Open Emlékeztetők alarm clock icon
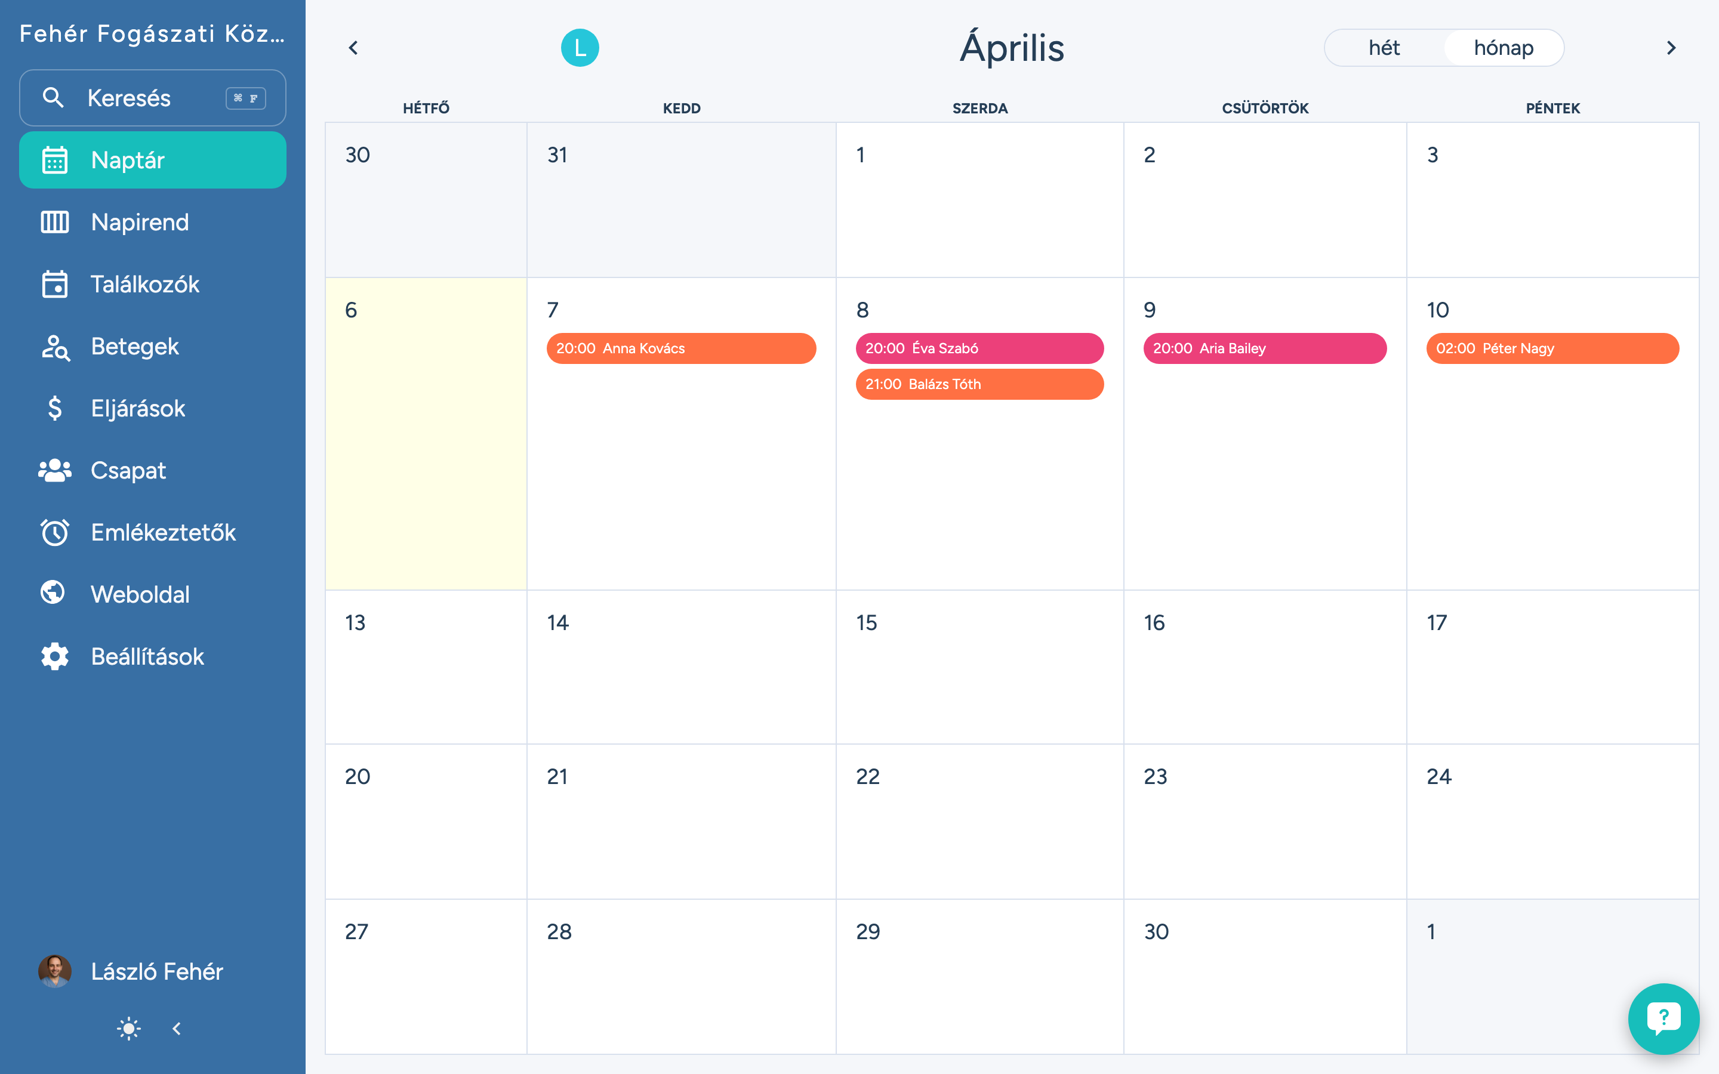The image size is (1719, 1074). coord(55,533)
